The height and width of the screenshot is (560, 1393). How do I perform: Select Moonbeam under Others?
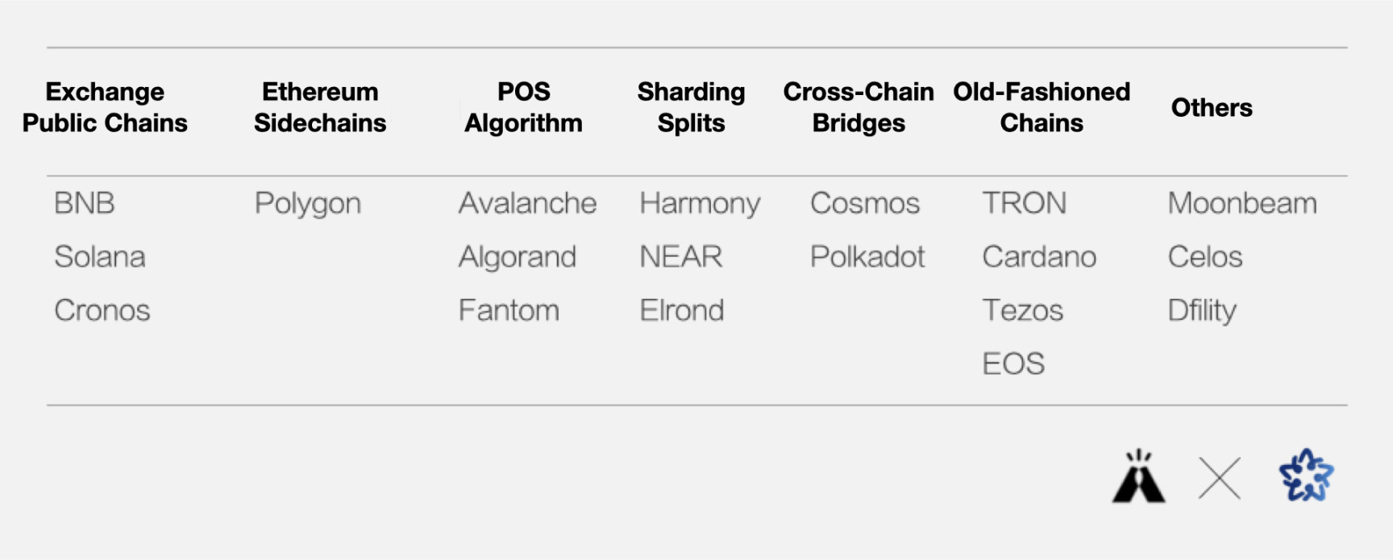pyautogui.click(x=1242, y=203)
